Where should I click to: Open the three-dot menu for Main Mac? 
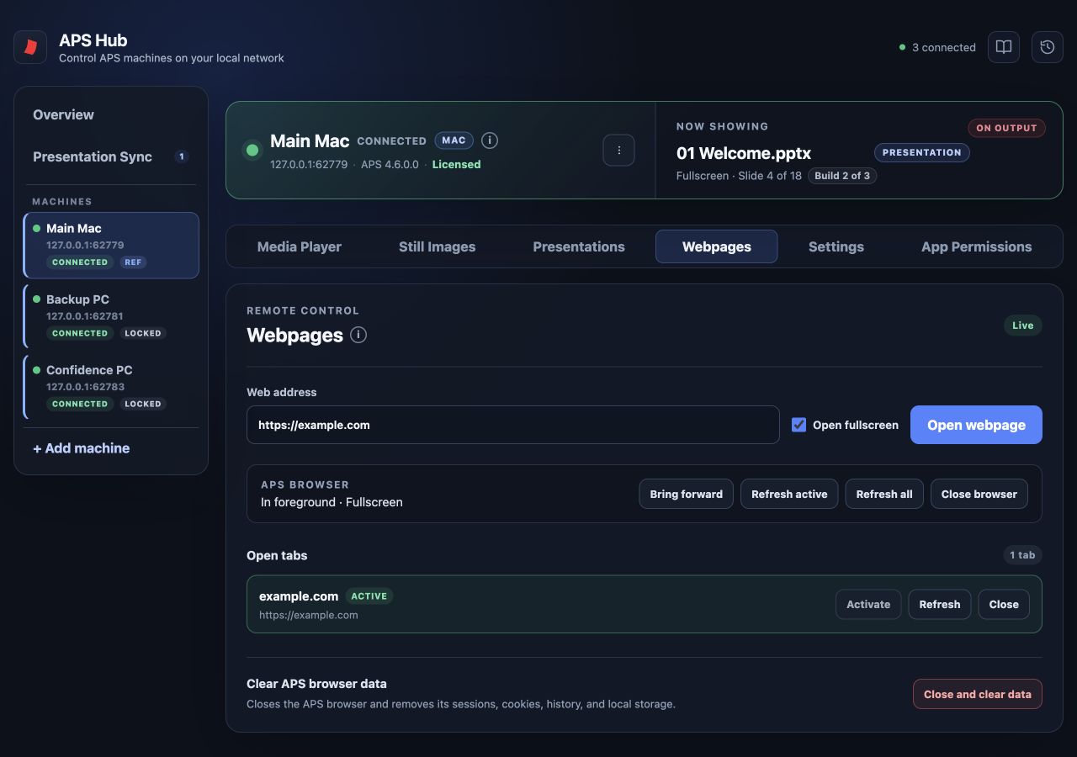(618, 151)
